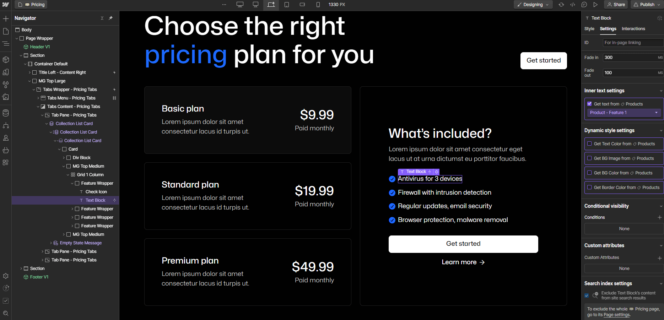Open the CMS Collections panel
Viewport: 664px width, 320px height.
point(6,113)
